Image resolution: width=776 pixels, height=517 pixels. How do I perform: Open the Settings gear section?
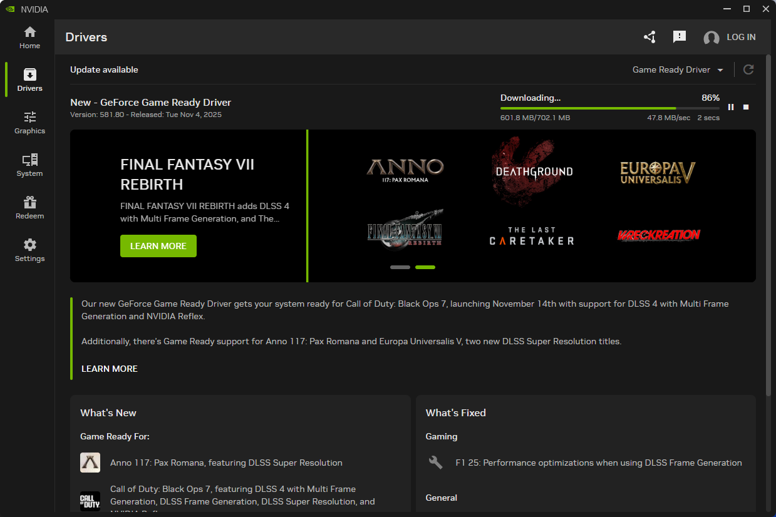29,250
